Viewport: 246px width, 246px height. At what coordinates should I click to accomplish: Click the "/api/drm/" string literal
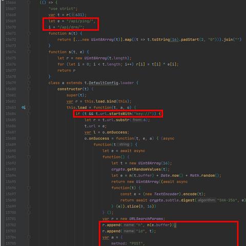pyautogui.click(x=71, y=27)
